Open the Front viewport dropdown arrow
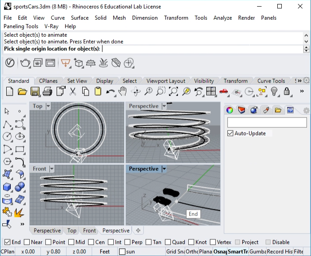The height and width of the screenshot is (256, 311). 52,169
